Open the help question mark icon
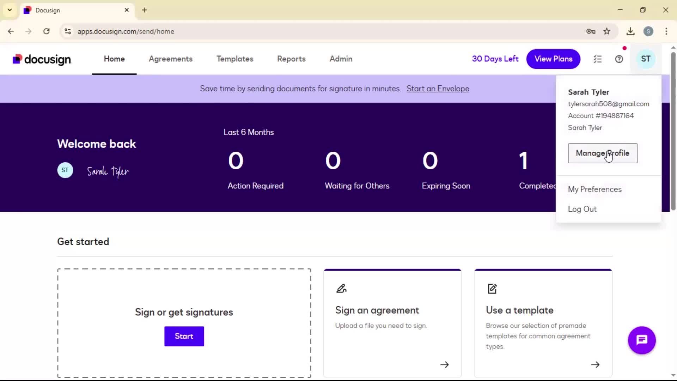Viewport: 677px width, 381px height. 619,59
